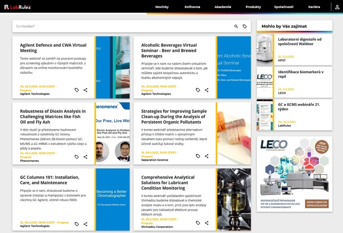This screenshot has width=343, height=233.
Task: Share the Agilent Defence and CWA webinar
Action: 85,90
